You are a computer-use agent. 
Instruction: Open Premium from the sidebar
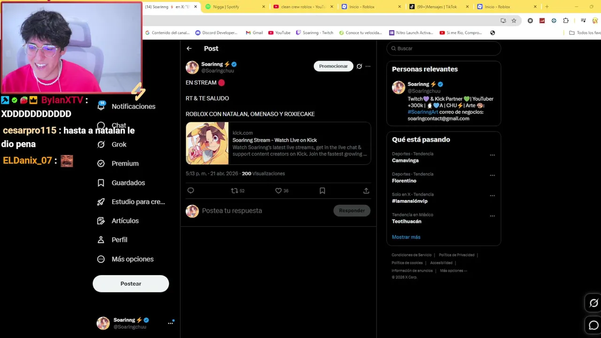118,163
